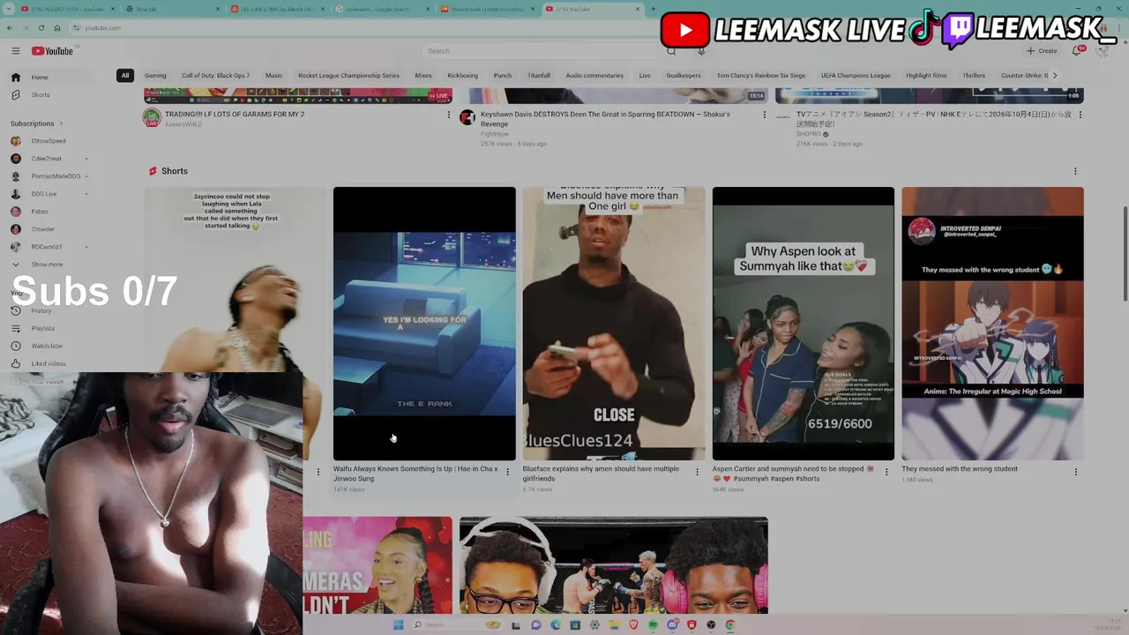Click the YouTube logo
The height and width of the screenshot is (635, 1129).
point(53,51)
